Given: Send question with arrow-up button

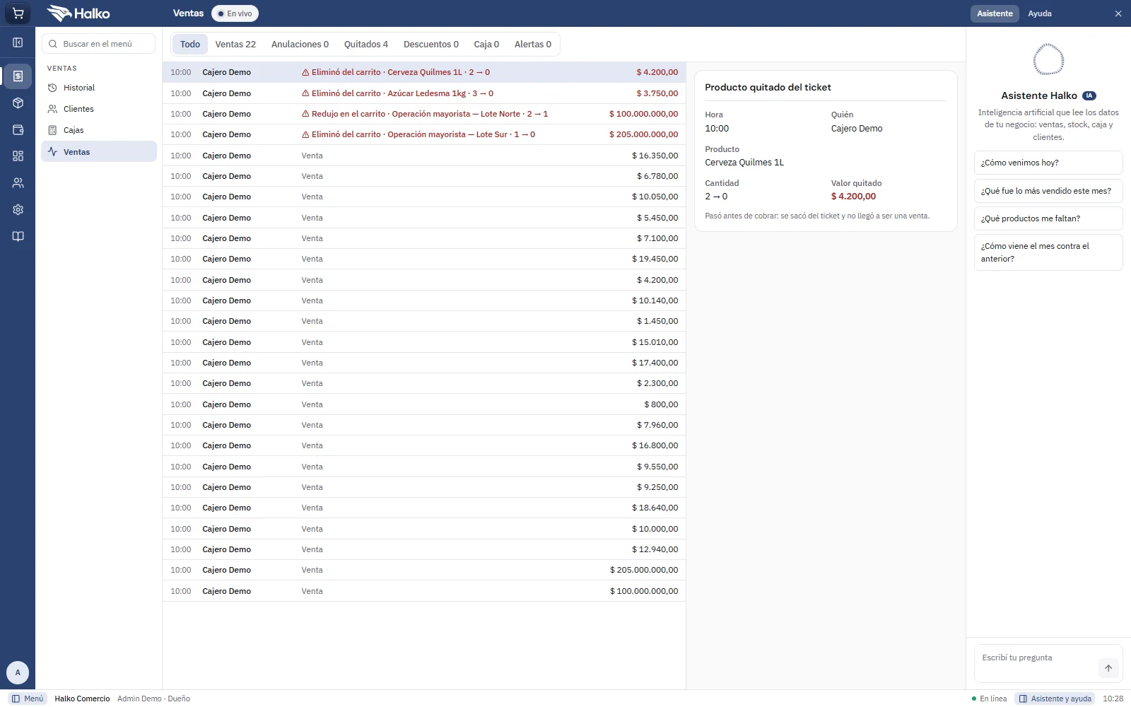Looking at the screenshot, I should [1108, 668].
